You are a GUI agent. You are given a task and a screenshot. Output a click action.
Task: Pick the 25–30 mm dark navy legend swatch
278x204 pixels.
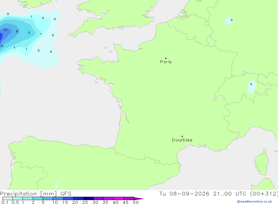coord(88,198)
